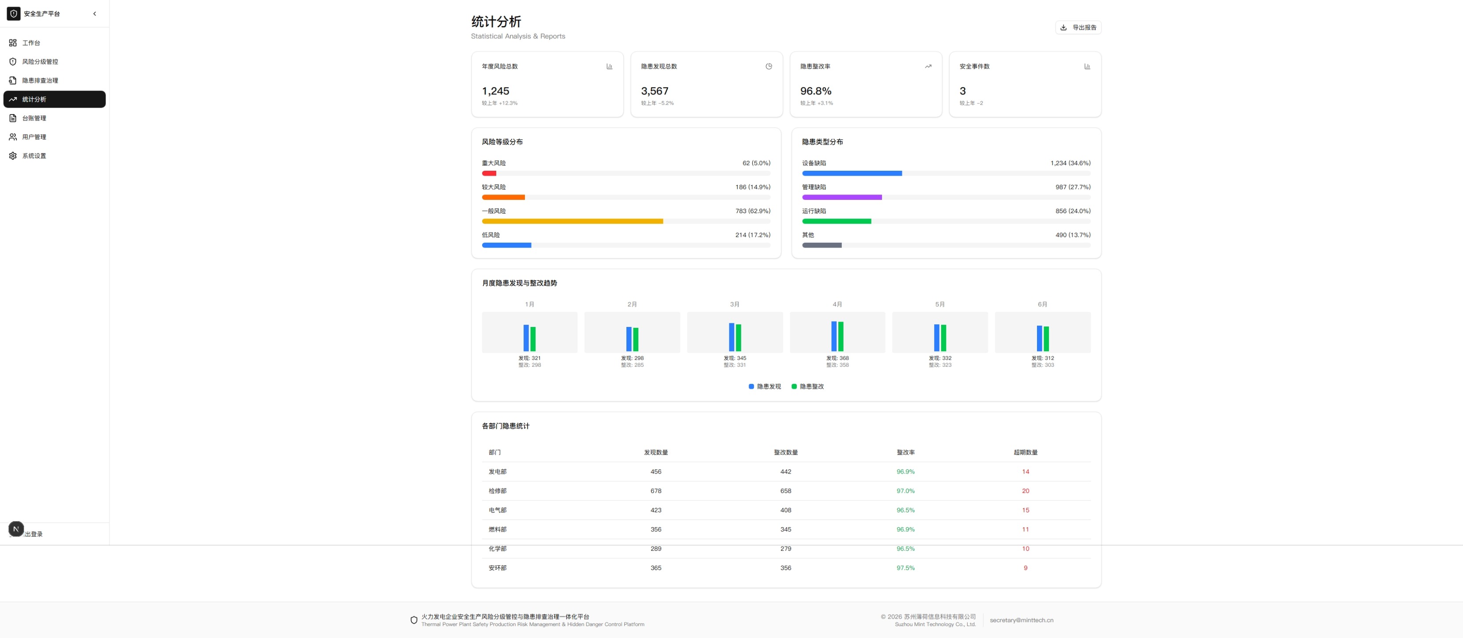The width and height of the screenshot is (1463, 638).
Task: Click the shield logo next to 安全生产平台
Action: [14, 14]
